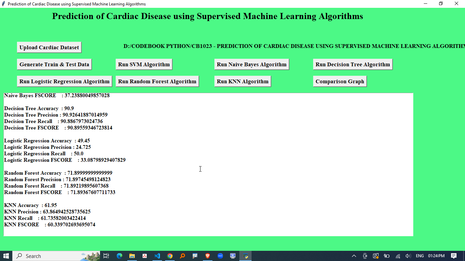Screen dimensions: 465x261
Task: Run the SVM Algorithm
Action: pyautogui.click(x=144, y=65)
